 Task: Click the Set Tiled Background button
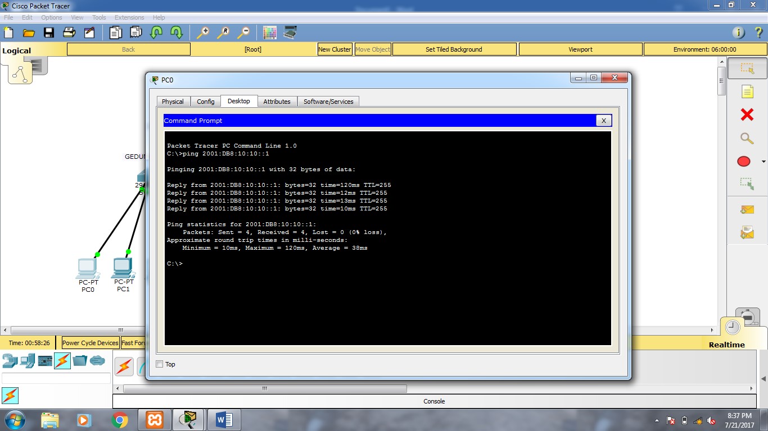(454, 49)
